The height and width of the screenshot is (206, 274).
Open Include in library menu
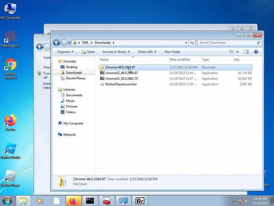tap(116, 52)
